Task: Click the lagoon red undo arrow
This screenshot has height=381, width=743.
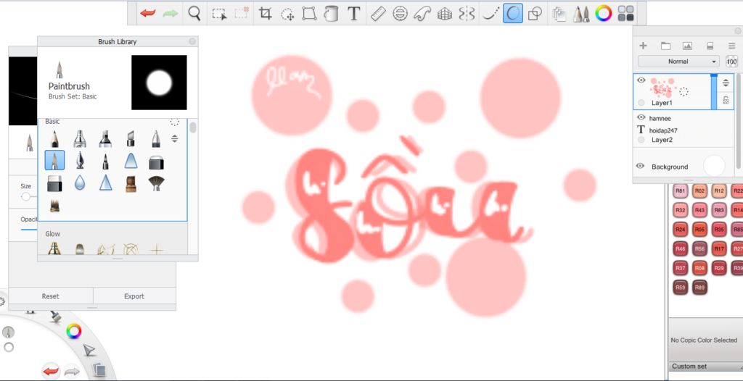Action: 52,371
